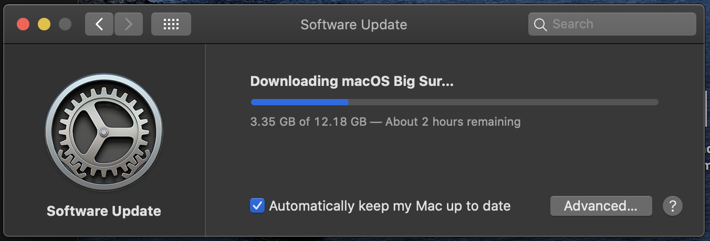Click the "Automatically keep my Mac up to date" label
Viewport: 710px width, 241px height.
coord(390,206)
